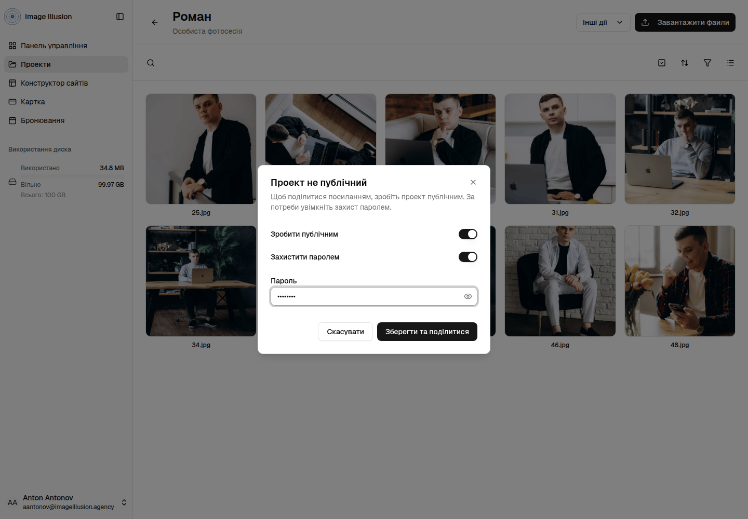Switch to list view icon

pos(730,63)
